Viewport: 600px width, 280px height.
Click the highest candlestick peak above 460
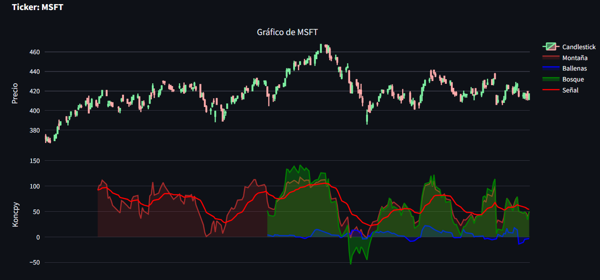click(321, 46)
